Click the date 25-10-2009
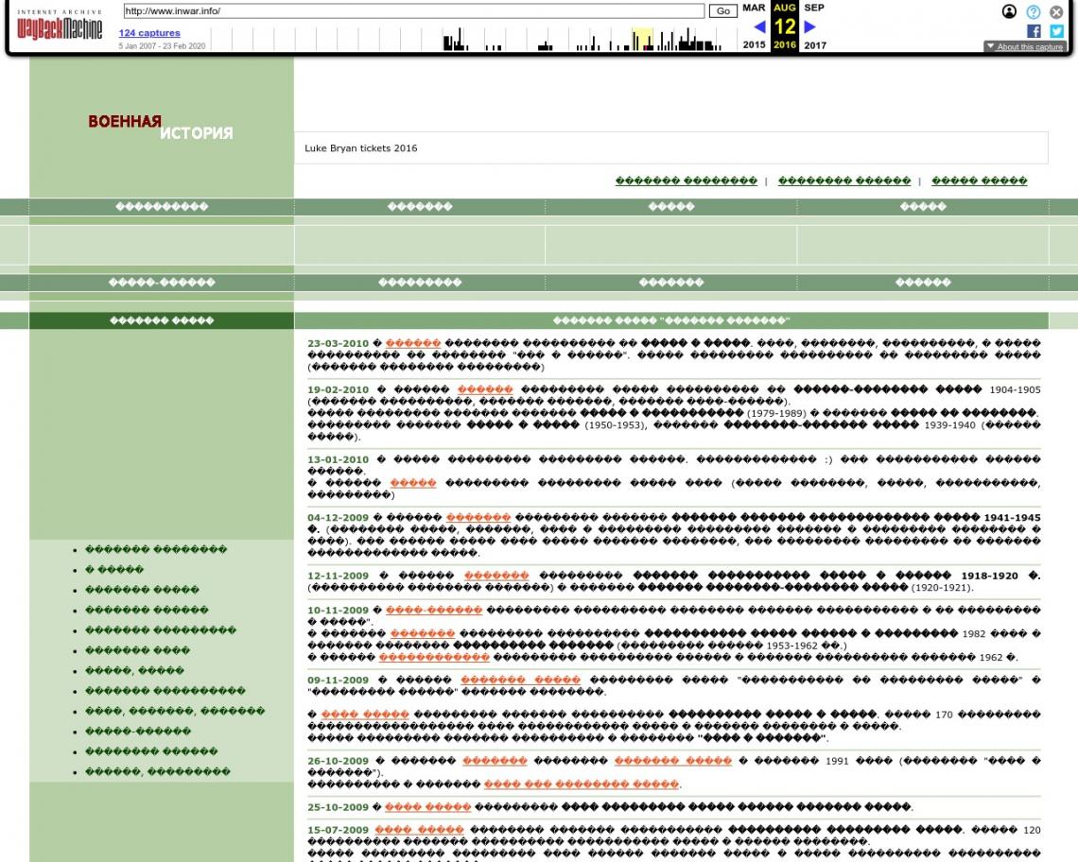 (338, 808)
